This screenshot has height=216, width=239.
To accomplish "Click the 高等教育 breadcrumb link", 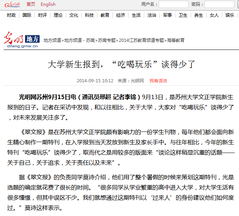I will (x=175, y=40).
